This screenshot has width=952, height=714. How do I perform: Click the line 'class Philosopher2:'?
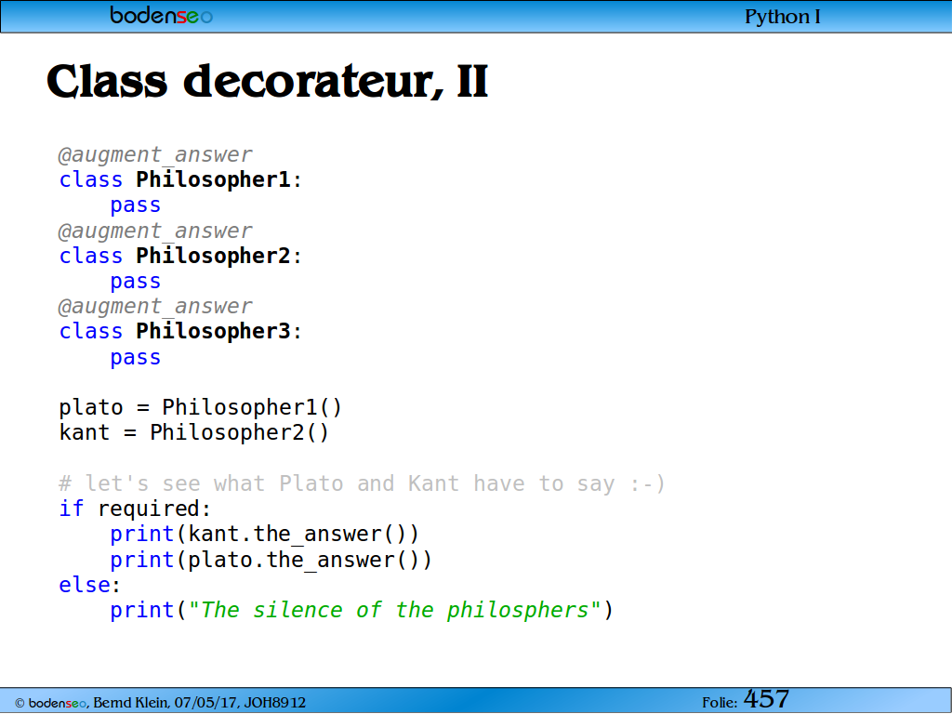(x=180, y=257)
